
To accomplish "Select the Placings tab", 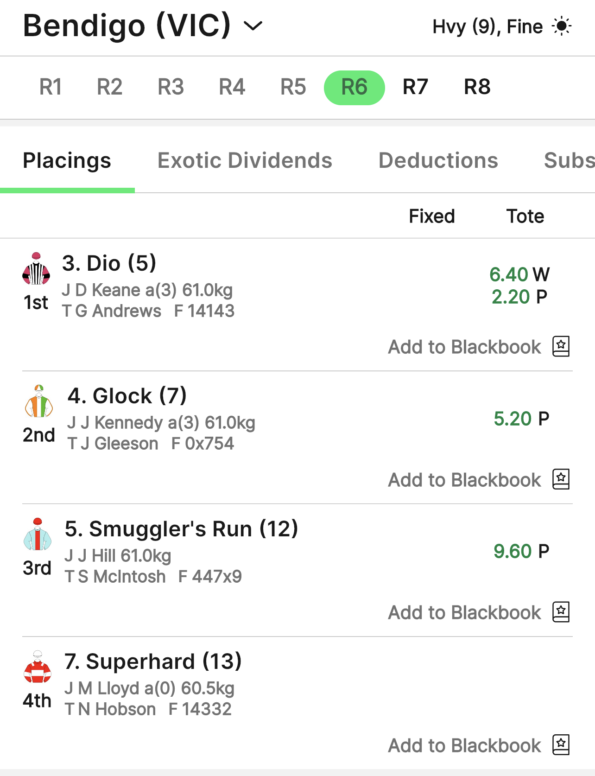I will (67, 160).
